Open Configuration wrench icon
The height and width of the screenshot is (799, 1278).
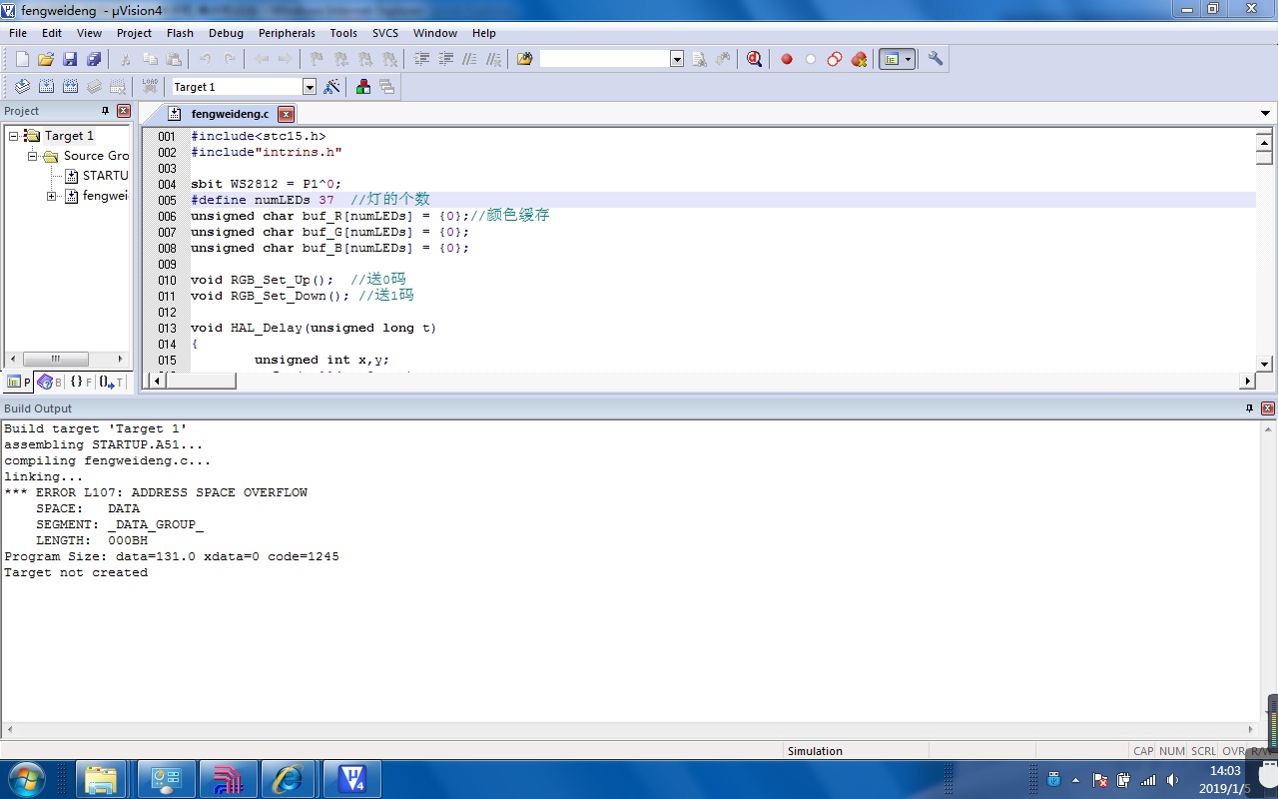936,59
